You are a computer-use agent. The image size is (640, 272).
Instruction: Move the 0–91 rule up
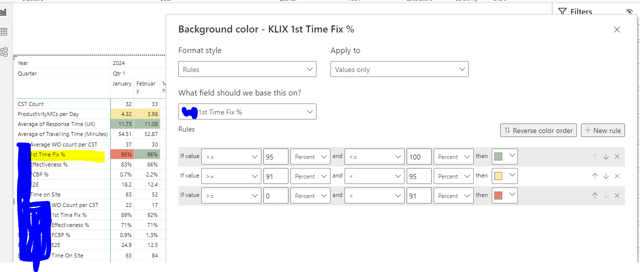coord(595,195)
